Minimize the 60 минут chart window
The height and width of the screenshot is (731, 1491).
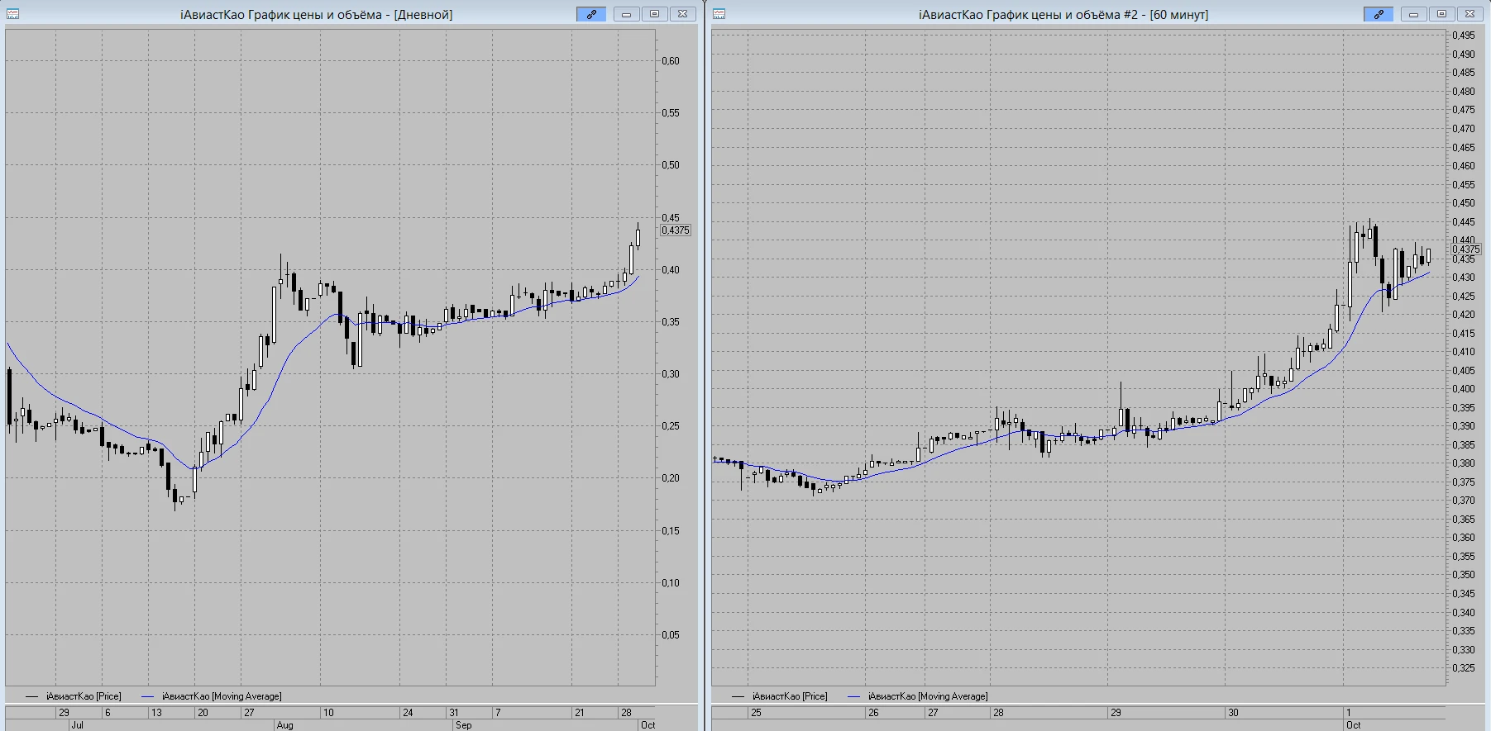(x=1414, y=14)
